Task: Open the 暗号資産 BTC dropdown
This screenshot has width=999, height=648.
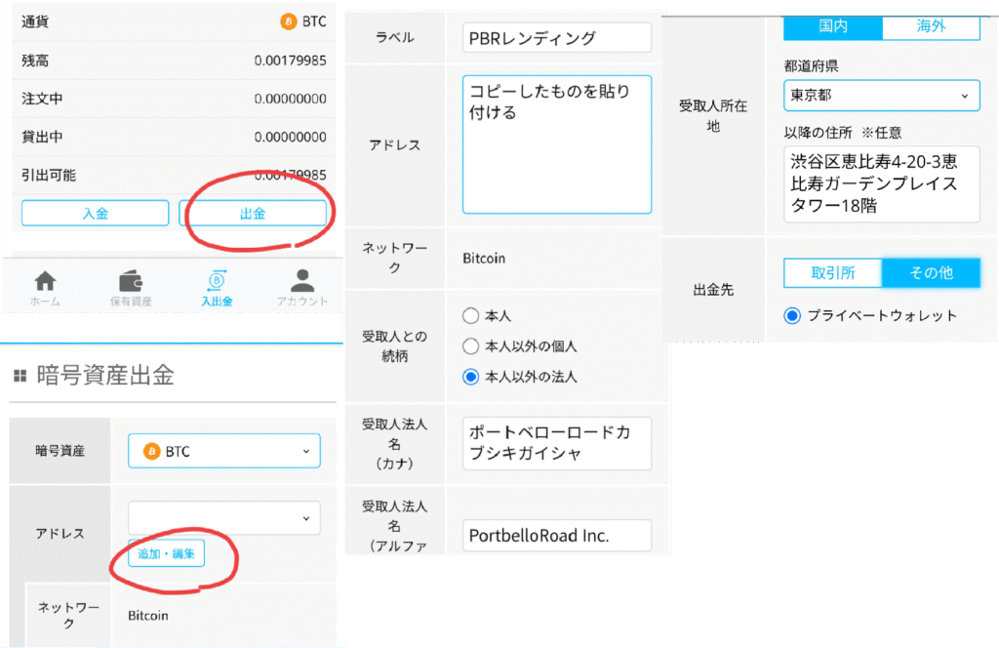Action: [x=223, y=451]
